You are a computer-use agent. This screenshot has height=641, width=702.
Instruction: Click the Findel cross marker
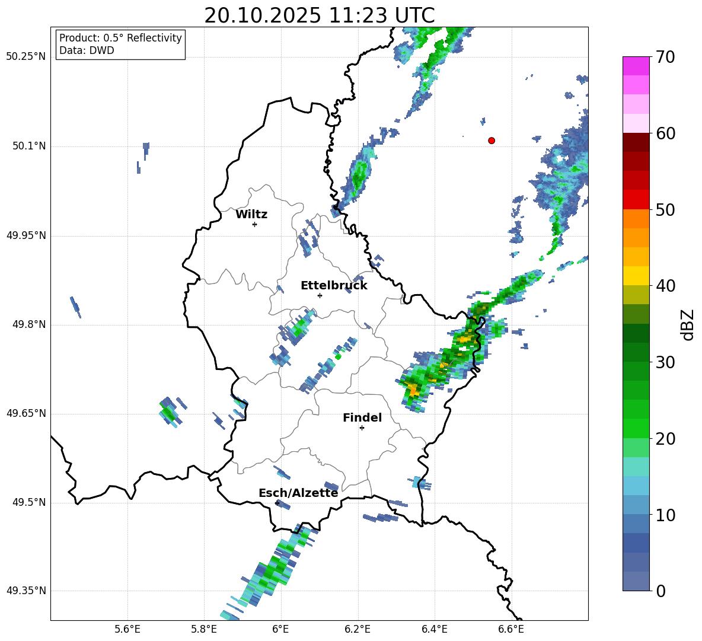coord(362,428)
